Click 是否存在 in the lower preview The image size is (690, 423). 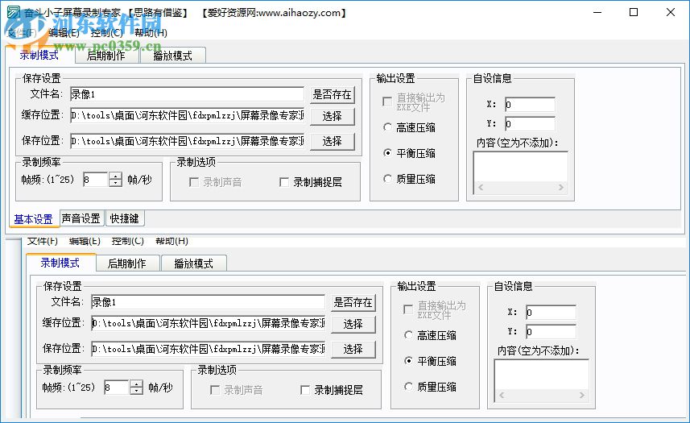(x=353, y=302)
